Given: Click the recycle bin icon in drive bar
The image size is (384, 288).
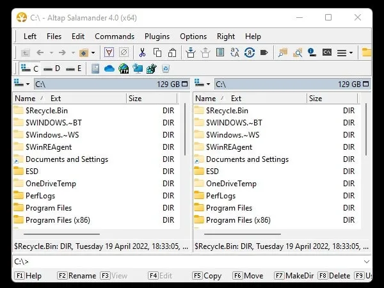Looking at the screenshot, I should (x=166, y=68).
